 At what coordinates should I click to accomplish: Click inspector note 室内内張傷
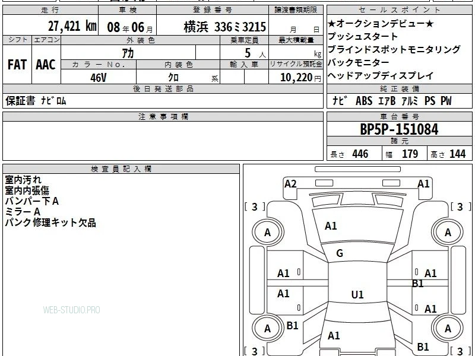click(x=27, y=190)
